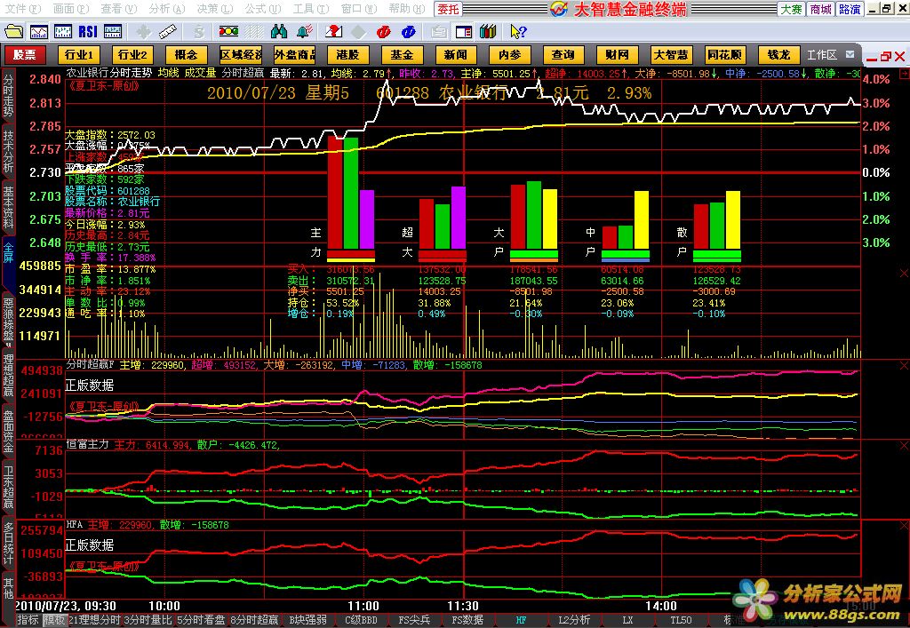Select the 5分时看盘 bottom tab
The height and width of the screenshot is (628, 910).
(x=201, y=620)
